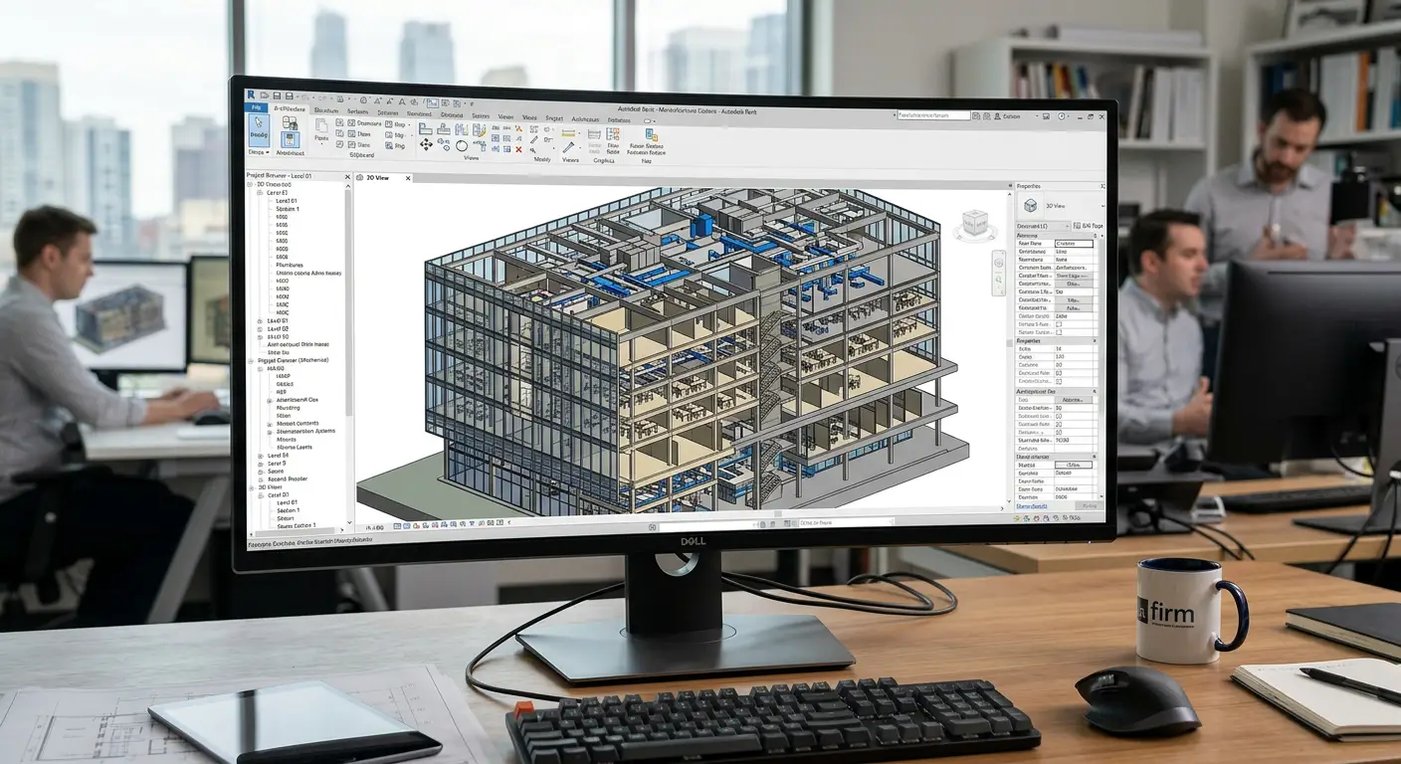The width and height of the screenshot is (1401, 764).
Task: Collapse the top-level 3D node in Project Browser
Action: click(250, 184)
